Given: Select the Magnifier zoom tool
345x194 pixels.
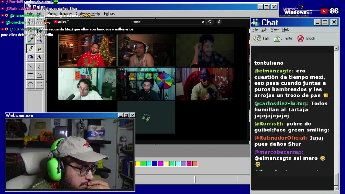Looking at the screenshot, I should point(39,40).
